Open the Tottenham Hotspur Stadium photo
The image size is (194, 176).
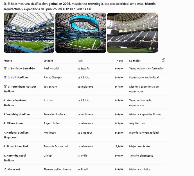(x=132, y=33)
